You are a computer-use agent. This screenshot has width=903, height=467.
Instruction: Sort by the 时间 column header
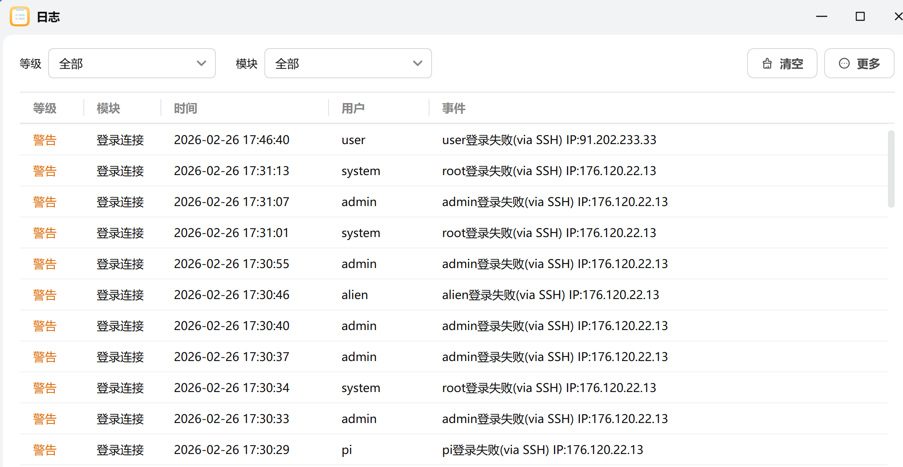click(x=185, y=108)
